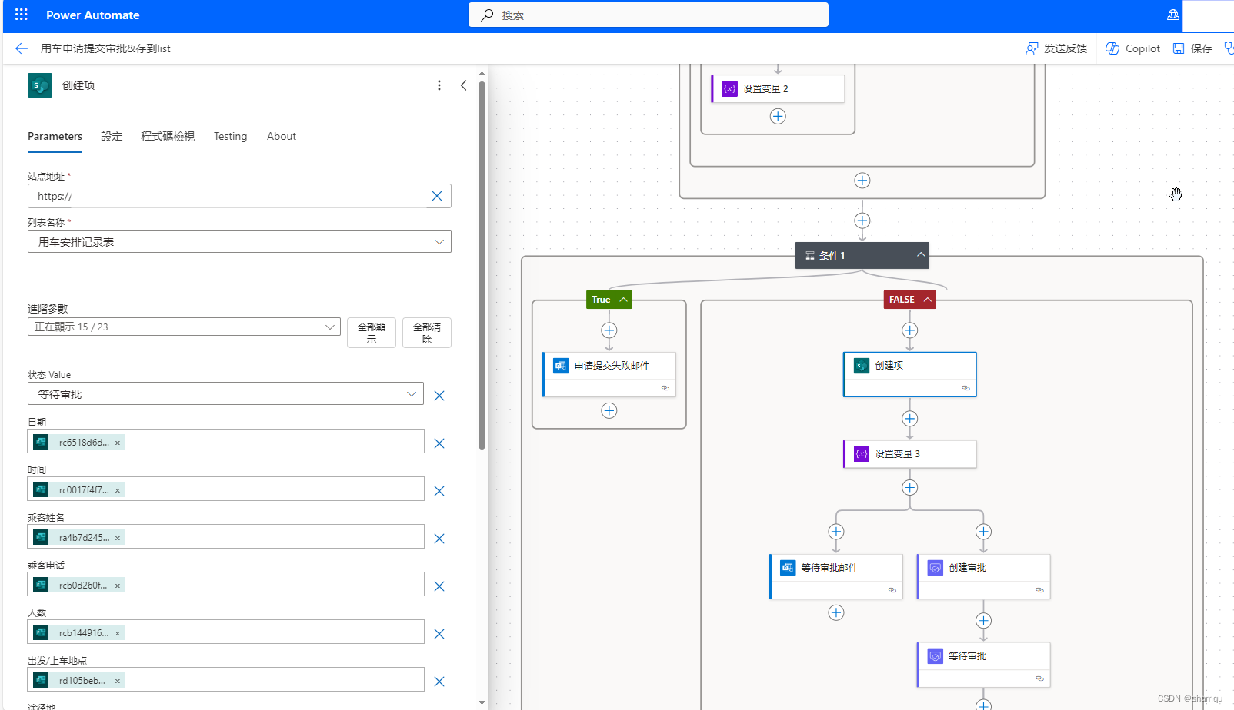Click the Approvals icon on 创建审批 action

tap(935, 567)
